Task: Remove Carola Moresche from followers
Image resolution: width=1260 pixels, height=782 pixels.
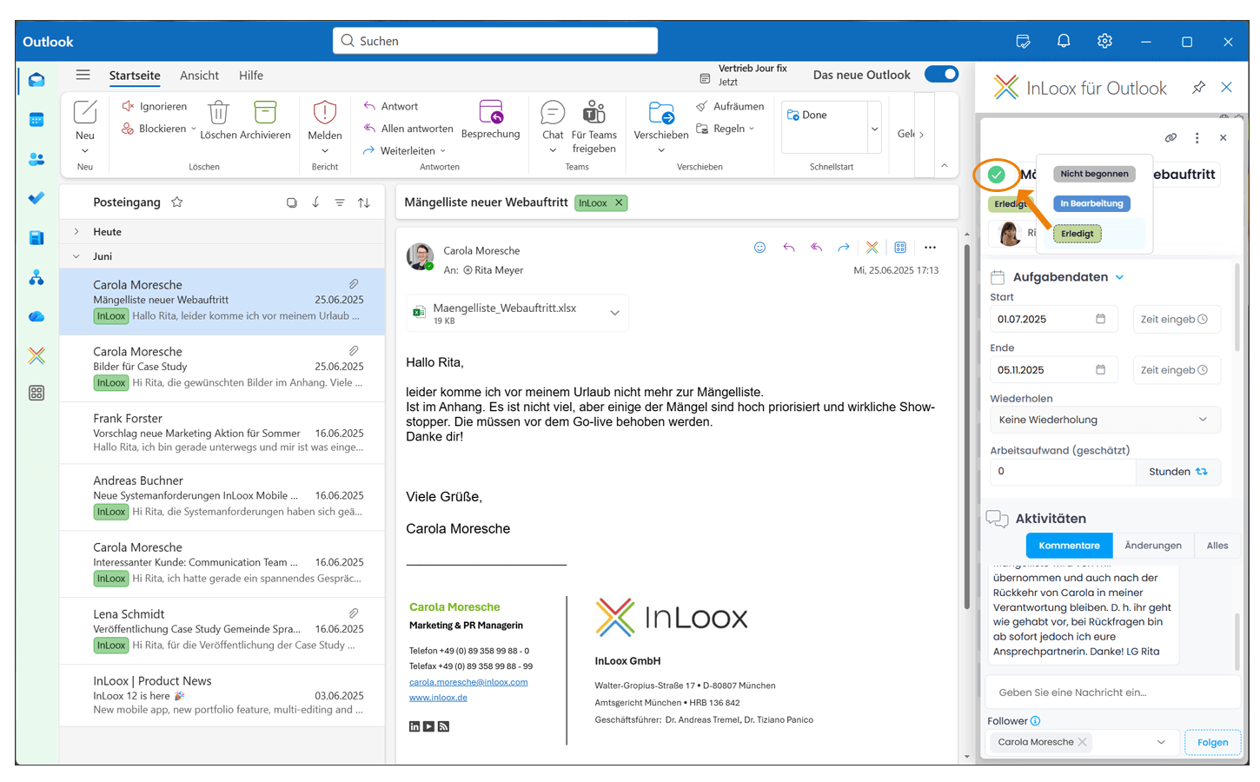Action: [1083, 742]
